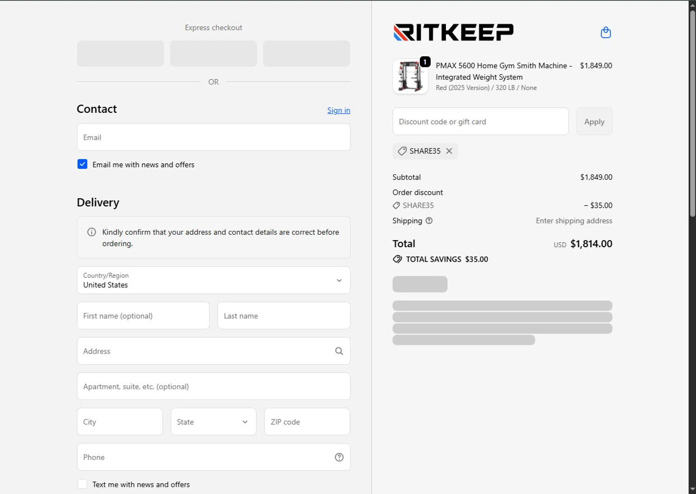Click the tag icon in SHARE35 chip
The height and width of the screenshot is (494, 696).
[x=402, y=151]
